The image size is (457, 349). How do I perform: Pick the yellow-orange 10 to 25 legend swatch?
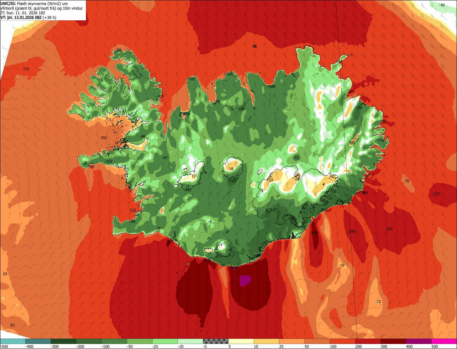point(266,341)
